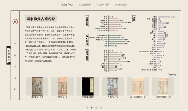The image size is (188, 111).
Task: Go to the 研發團隊 page
Action: (121, 5)
